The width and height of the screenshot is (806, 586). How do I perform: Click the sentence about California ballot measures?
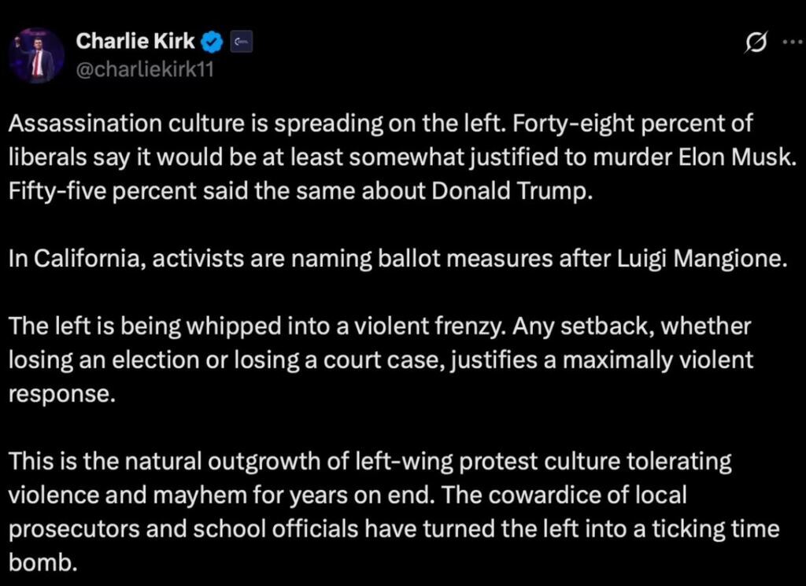[397, 260]
